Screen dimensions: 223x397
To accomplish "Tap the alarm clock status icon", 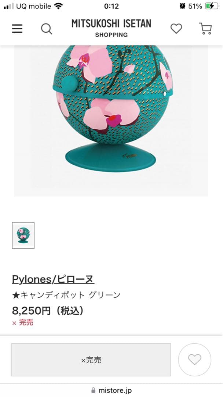I will coord(182,6).
